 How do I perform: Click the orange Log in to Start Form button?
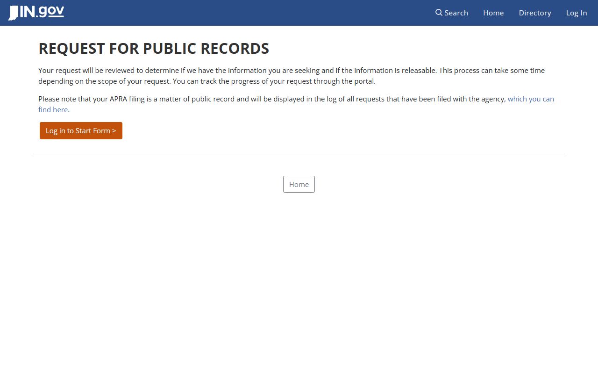pyautogui.click(x=81, y=130)
